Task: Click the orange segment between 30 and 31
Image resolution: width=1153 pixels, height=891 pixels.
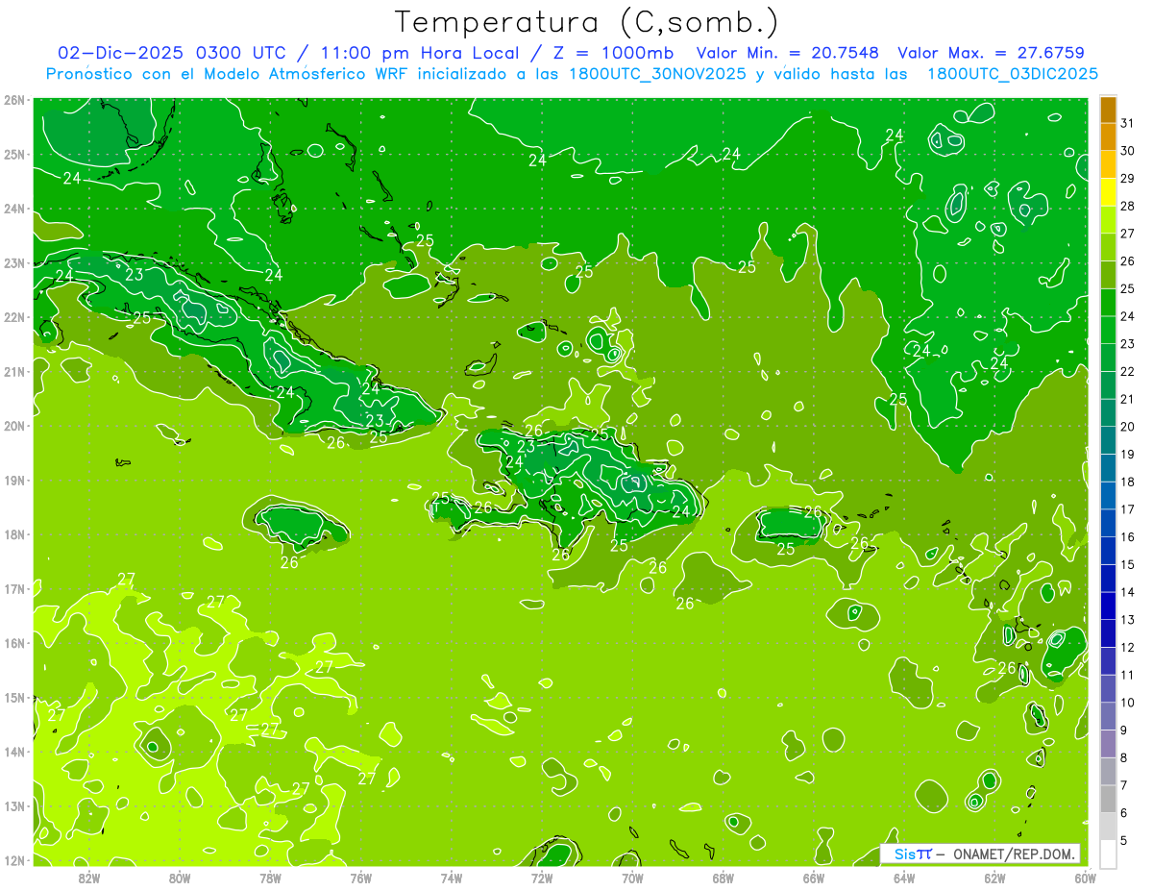Action: 1108,136
